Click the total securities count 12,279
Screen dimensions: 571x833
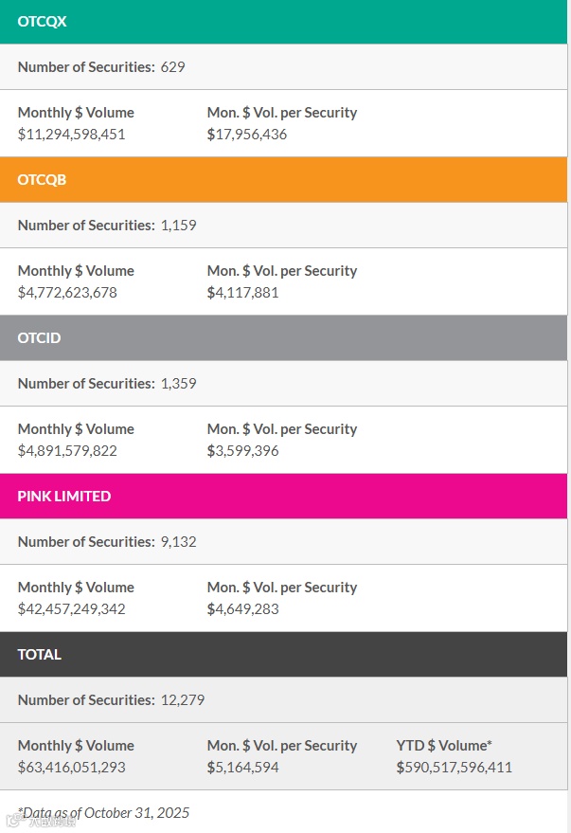[183, 700]
